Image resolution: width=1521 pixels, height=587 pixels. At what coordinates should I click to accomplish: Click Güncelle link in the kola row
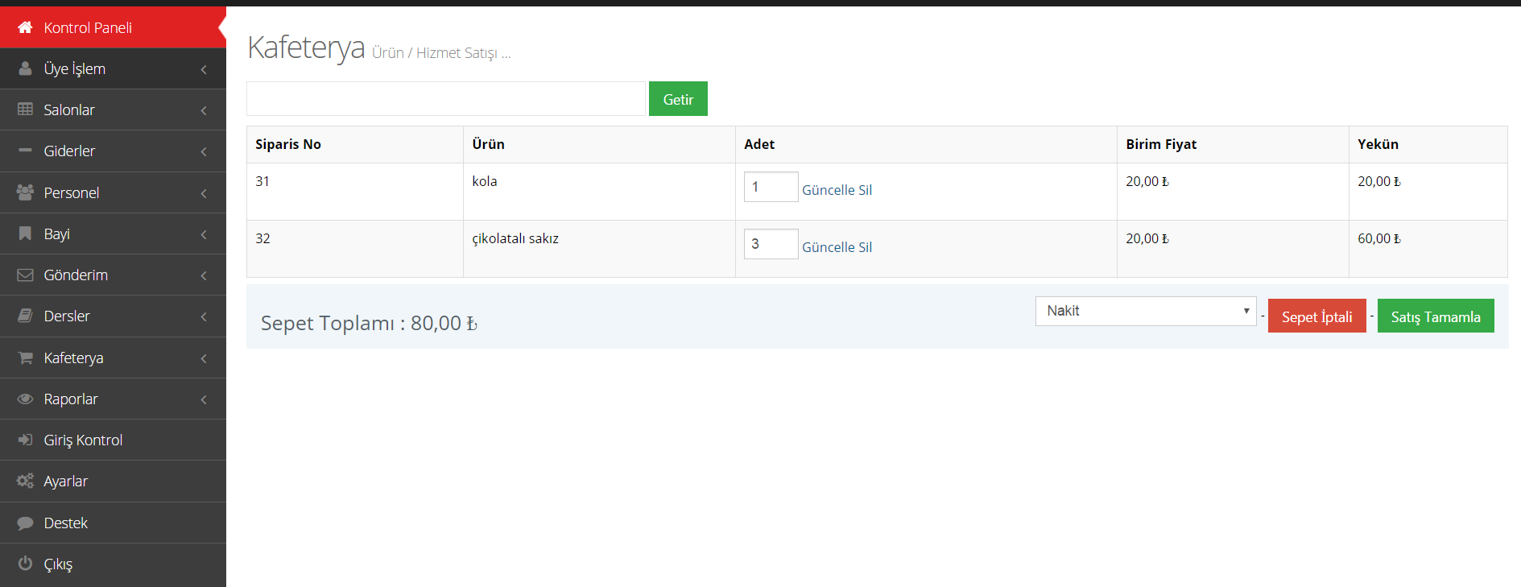[828, 190]
